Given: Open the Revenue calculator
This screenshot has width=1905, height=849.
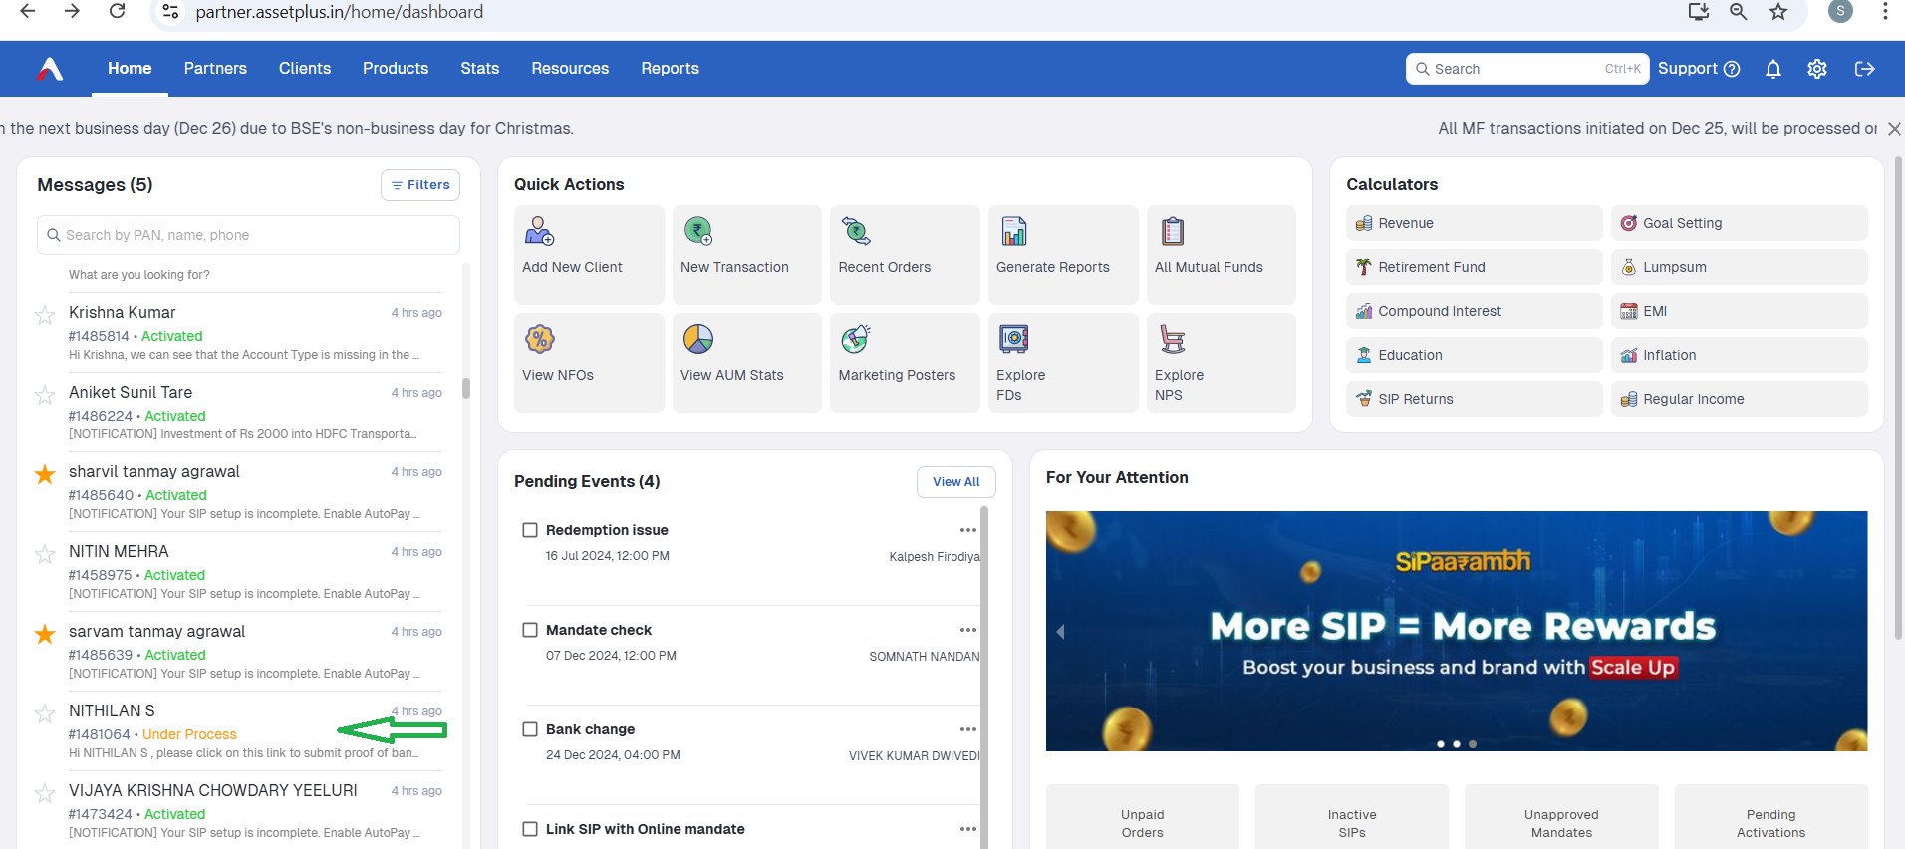Looking at the screenshot, I should coord(1474,223).
